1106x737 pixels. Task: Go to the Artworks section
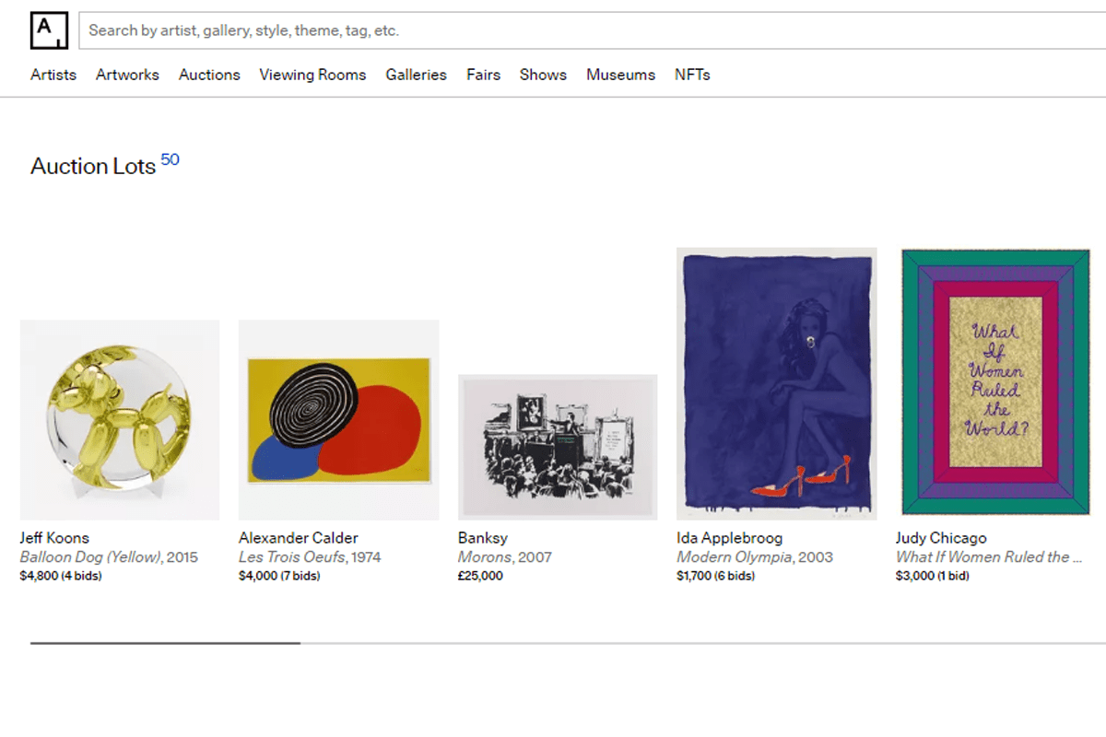tap(127, 75)
